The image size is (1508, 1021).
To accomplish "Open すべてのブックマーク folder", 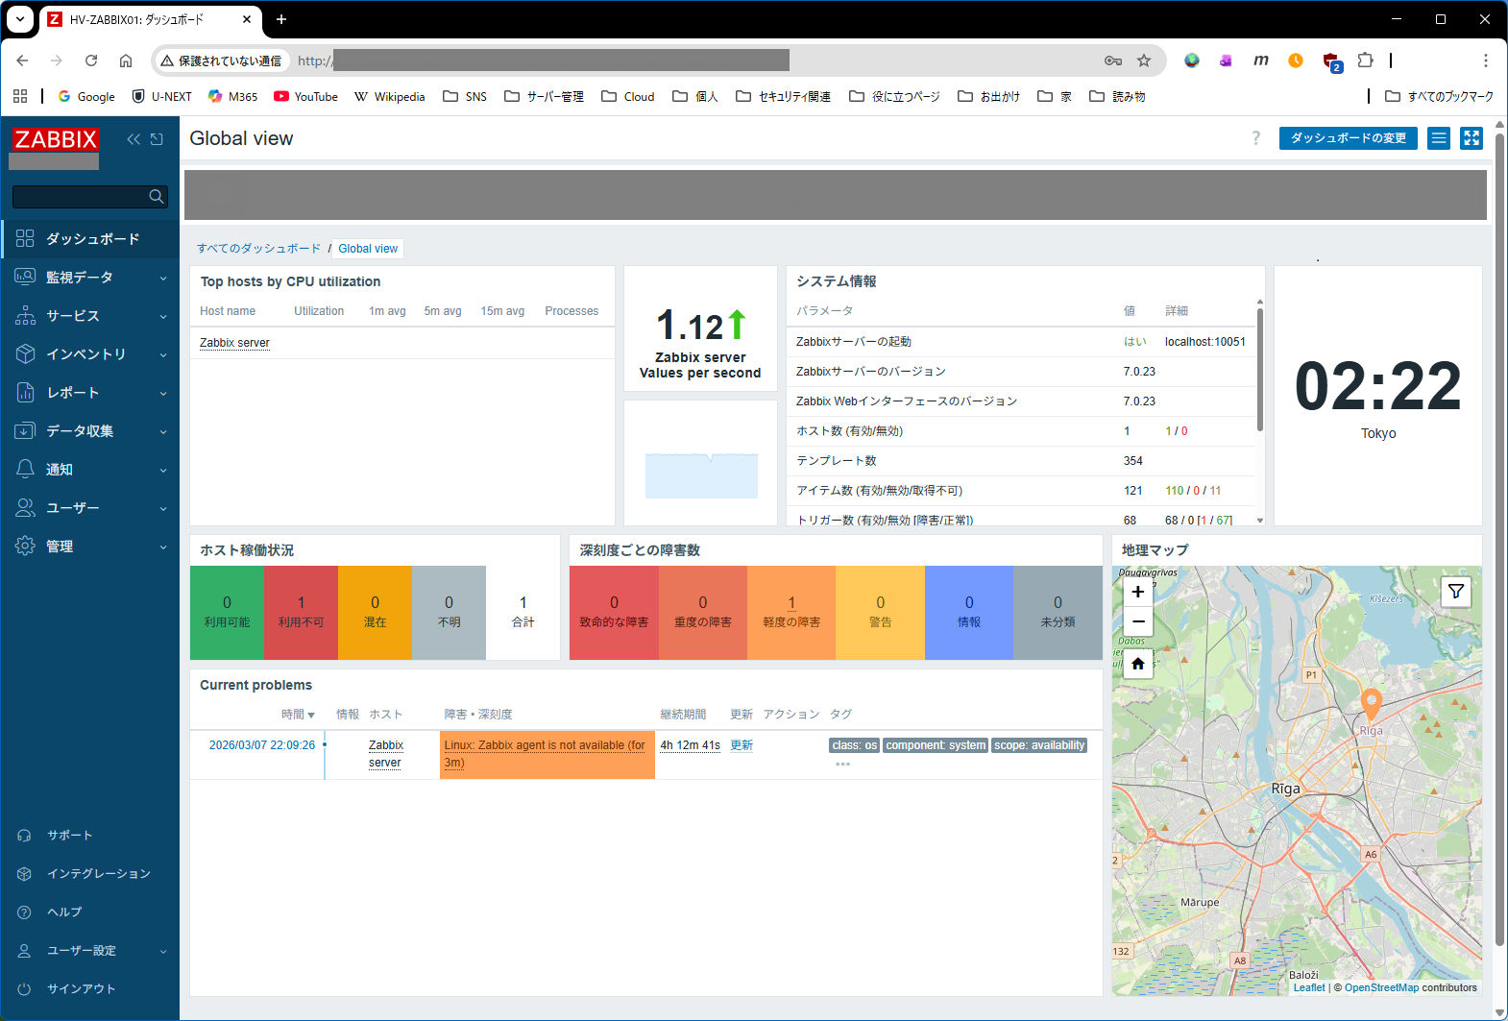I will [1439, 96].
